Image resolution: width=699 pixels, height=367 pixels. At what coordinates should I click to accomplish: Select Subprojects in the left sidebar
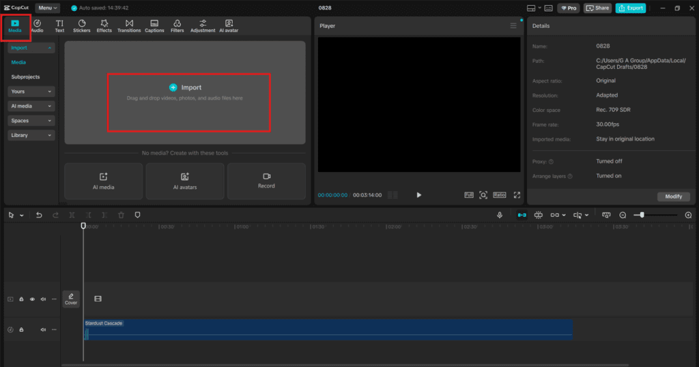point(25,77)
